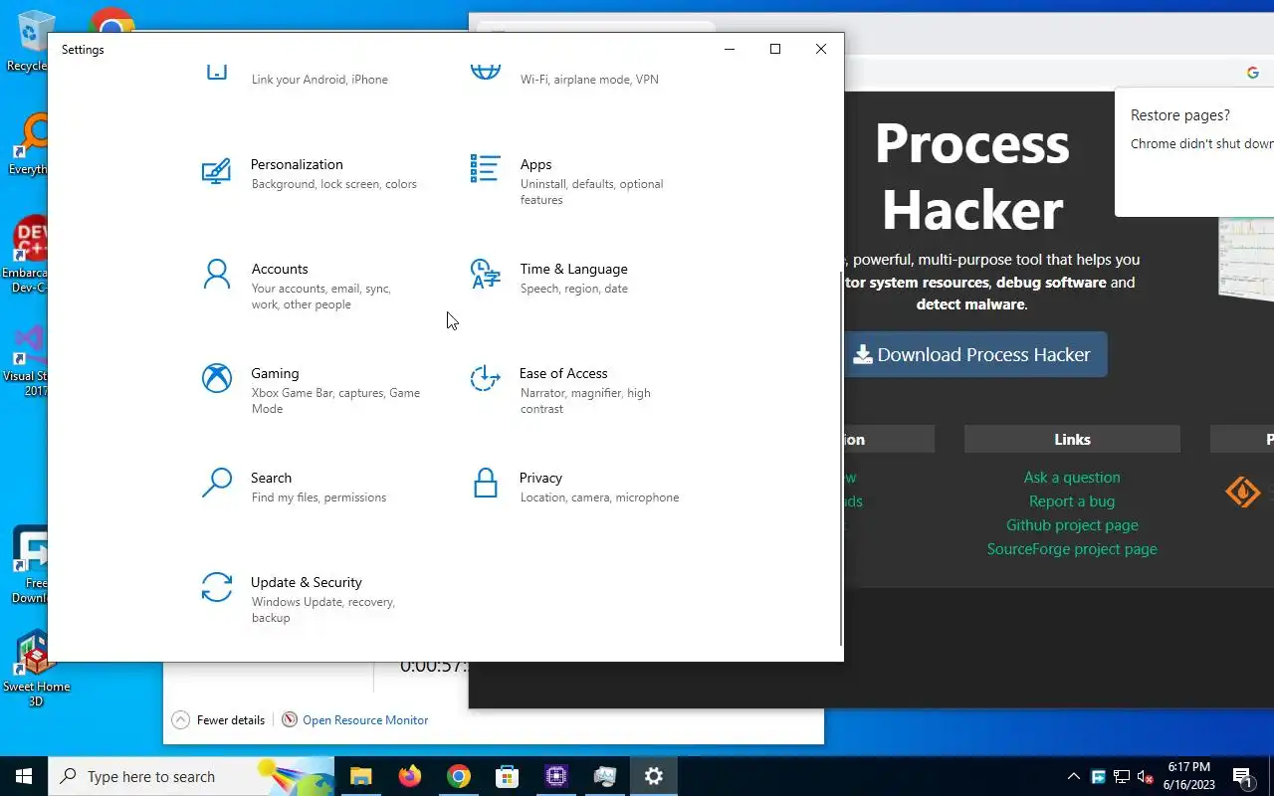Click the taskbar clock and date
The height and width of the screenshot is (796, 1274).
1189,776
